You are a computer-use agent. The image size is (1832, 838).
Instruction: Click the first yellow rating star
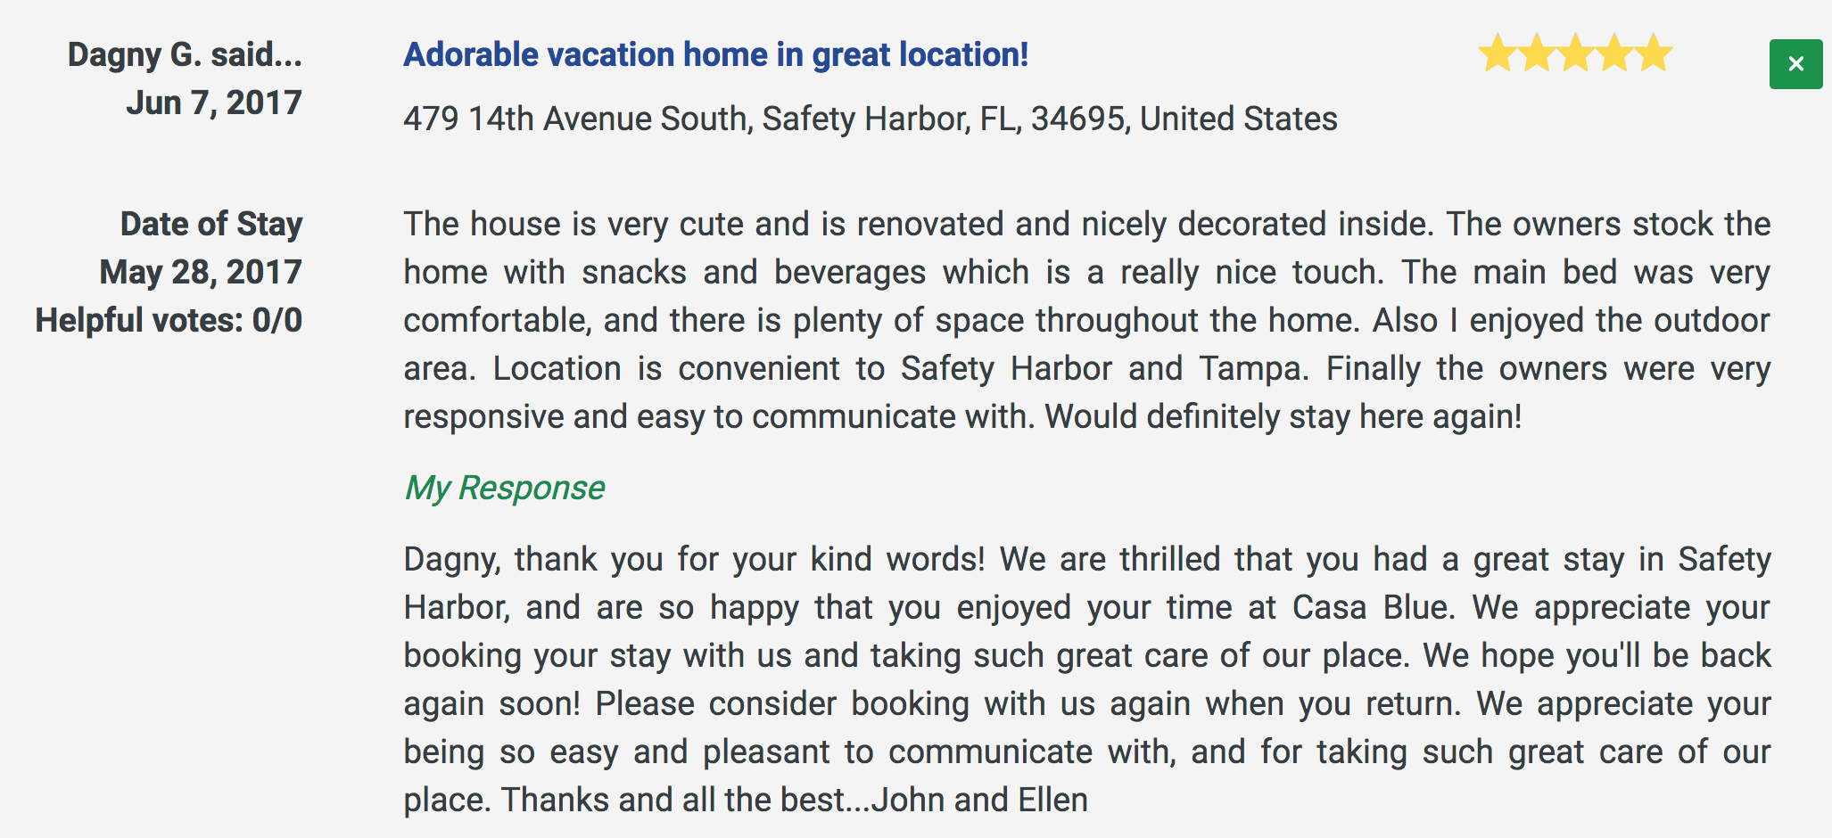click(1498, 53)
